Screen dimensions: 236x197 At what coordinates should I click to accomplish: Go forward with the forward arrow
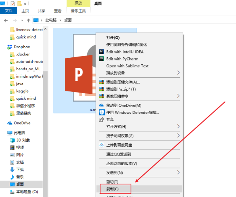pyautogui.click(x=15, y=20)
